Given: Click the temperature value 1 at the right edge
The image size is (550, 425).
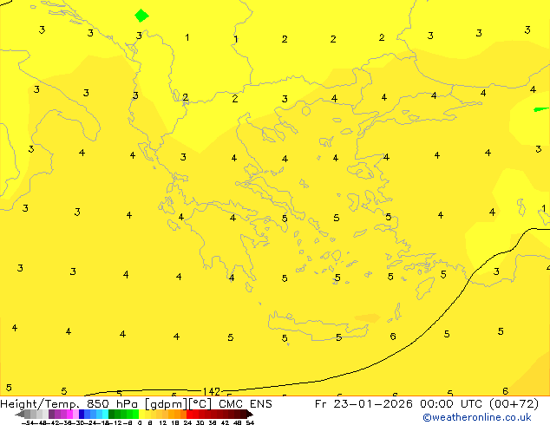Looking at the screenshot, I should click(x=543, y=208).
